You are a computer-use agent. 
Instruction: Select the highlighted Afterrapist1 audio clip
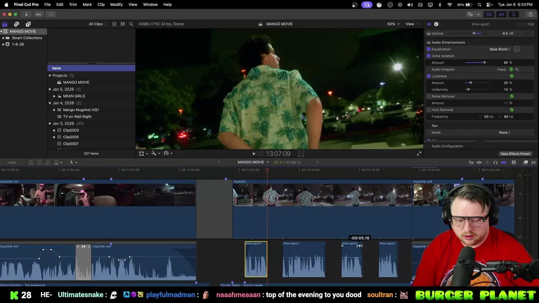[x=256, y=259]
